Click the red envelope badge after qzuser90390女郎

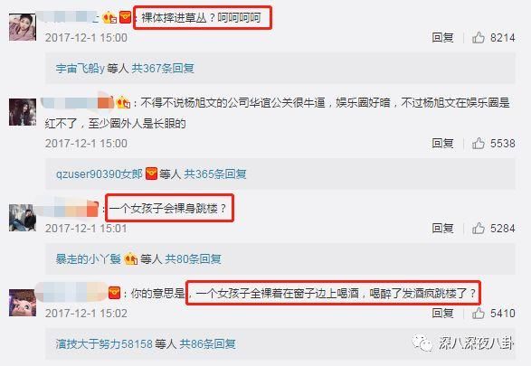coord(151,174)
